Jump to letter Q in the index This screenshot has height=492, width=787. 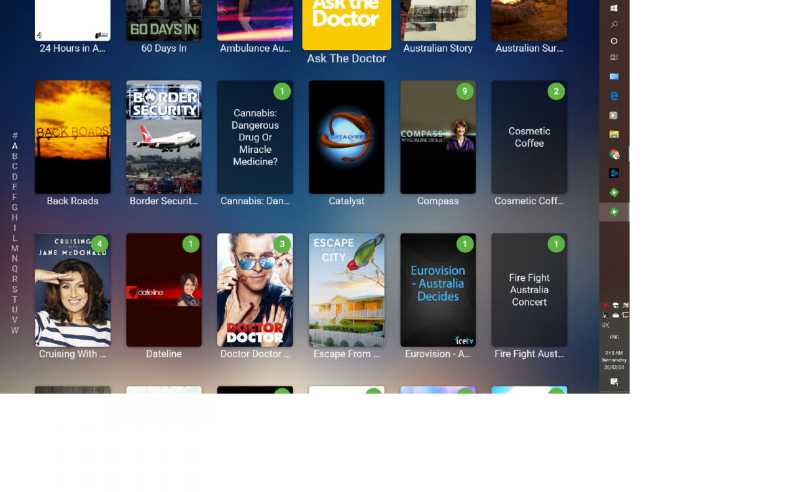click(14, 268)
